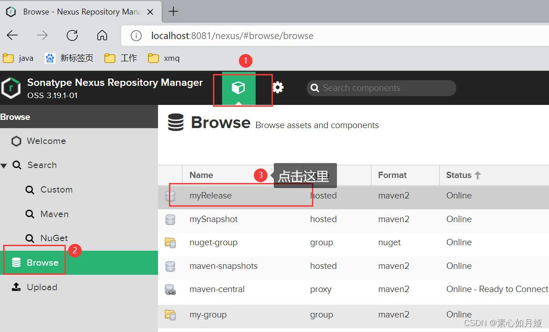Click the Upload arrow icon
549x332 pixels.
(x=16, y=287)
